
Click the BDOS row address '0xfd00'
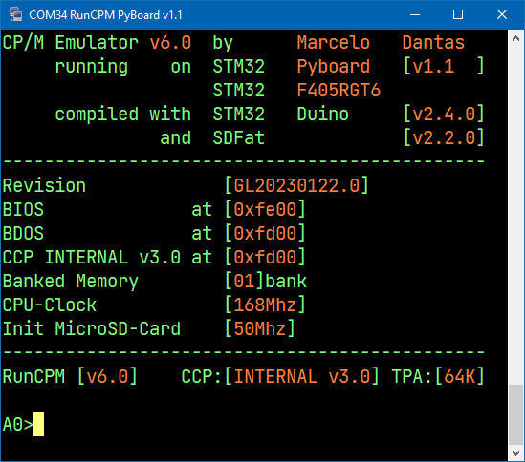pos(265,233)
